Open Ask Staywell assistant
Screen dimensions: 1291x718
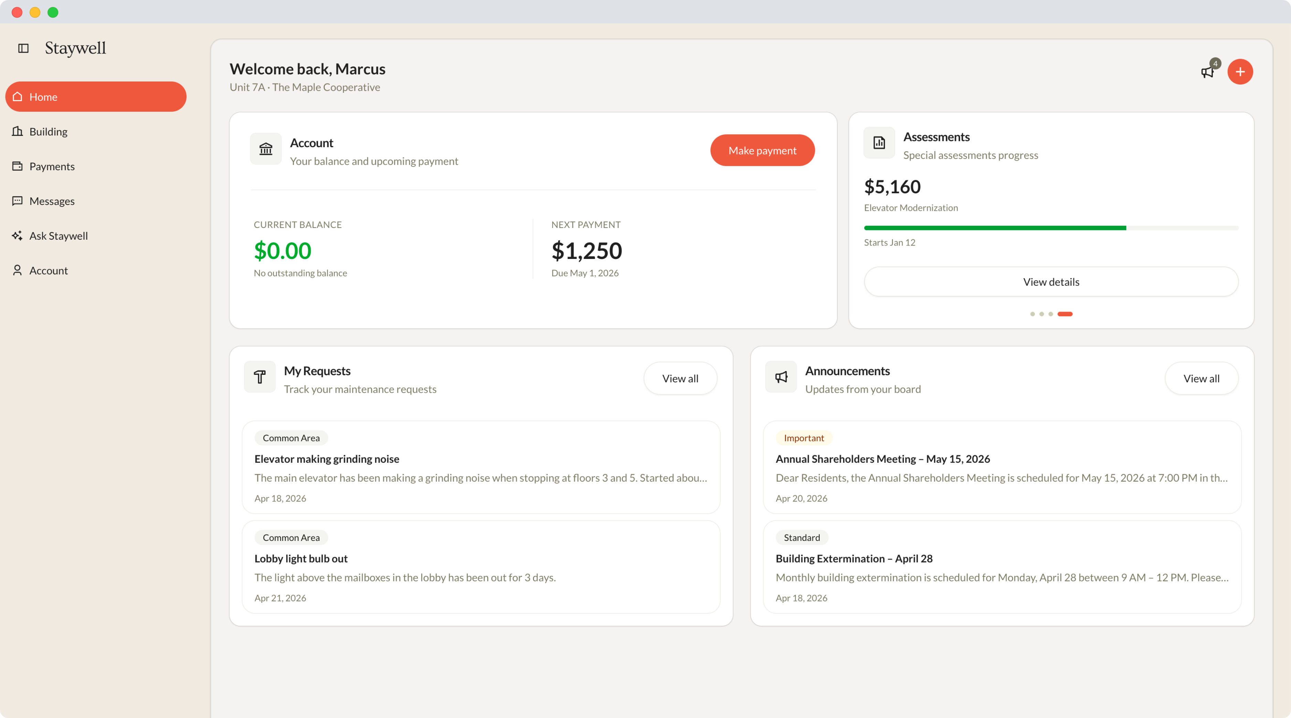click(x=96, y=235)
